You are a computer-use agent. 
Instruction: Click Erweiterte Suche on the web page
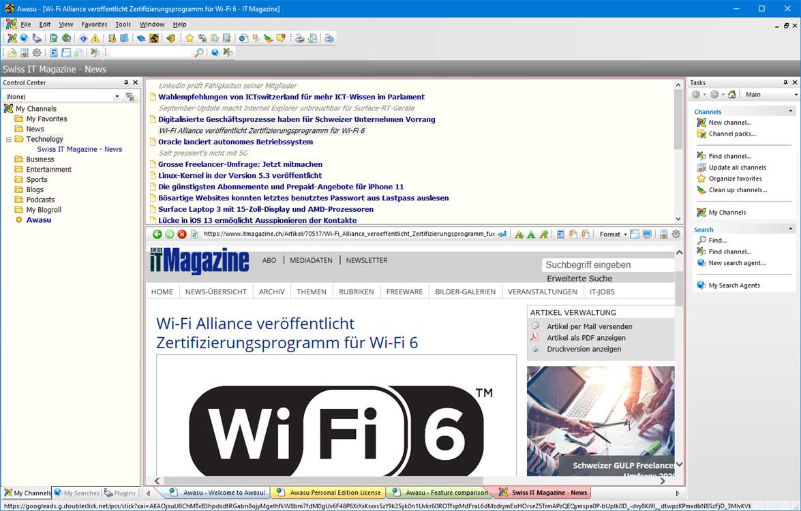click(579, 279)
